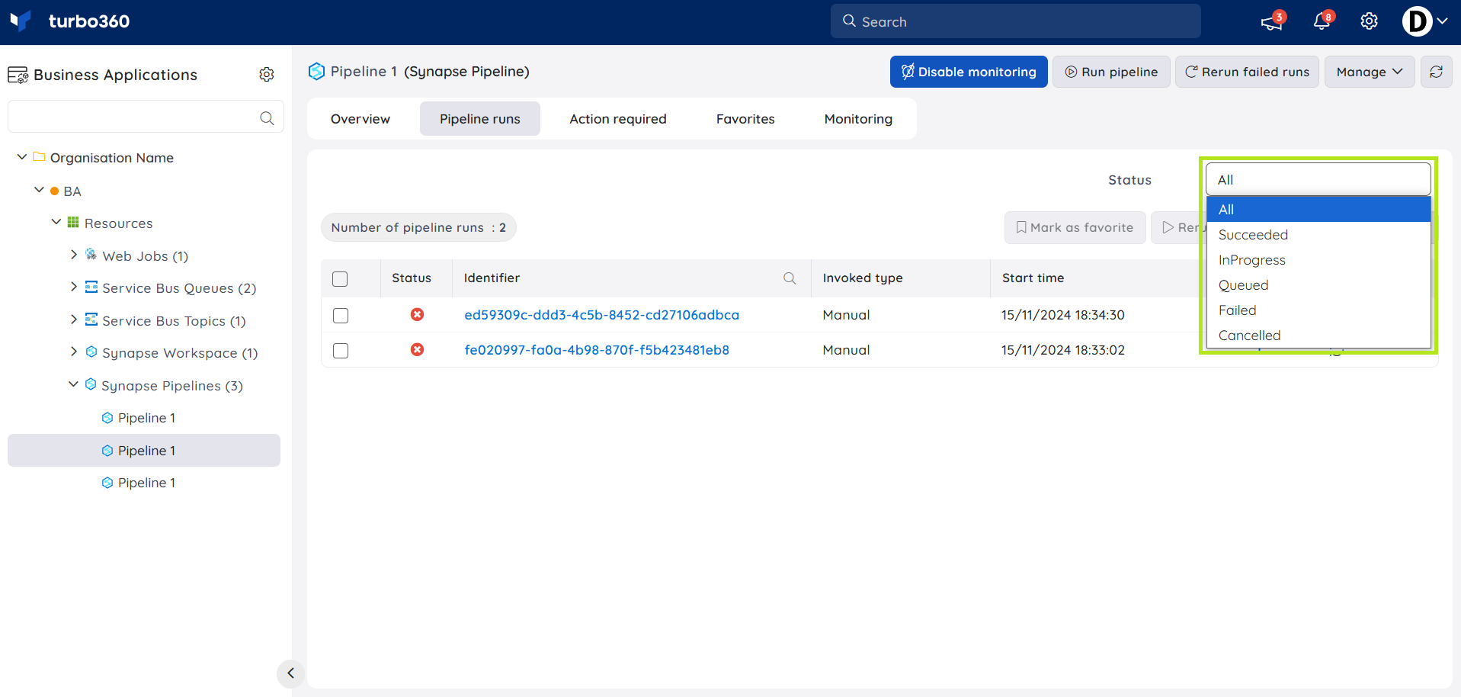The width and height of the screenshot is (1461, 697).
Task: Focus the sidebar search input
Action: [146, 117]
